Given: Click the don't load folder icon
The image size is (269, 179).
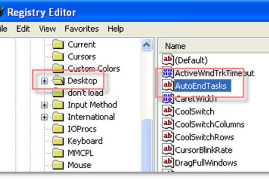Looking at the screenshot, I should [x=58, y=93].
